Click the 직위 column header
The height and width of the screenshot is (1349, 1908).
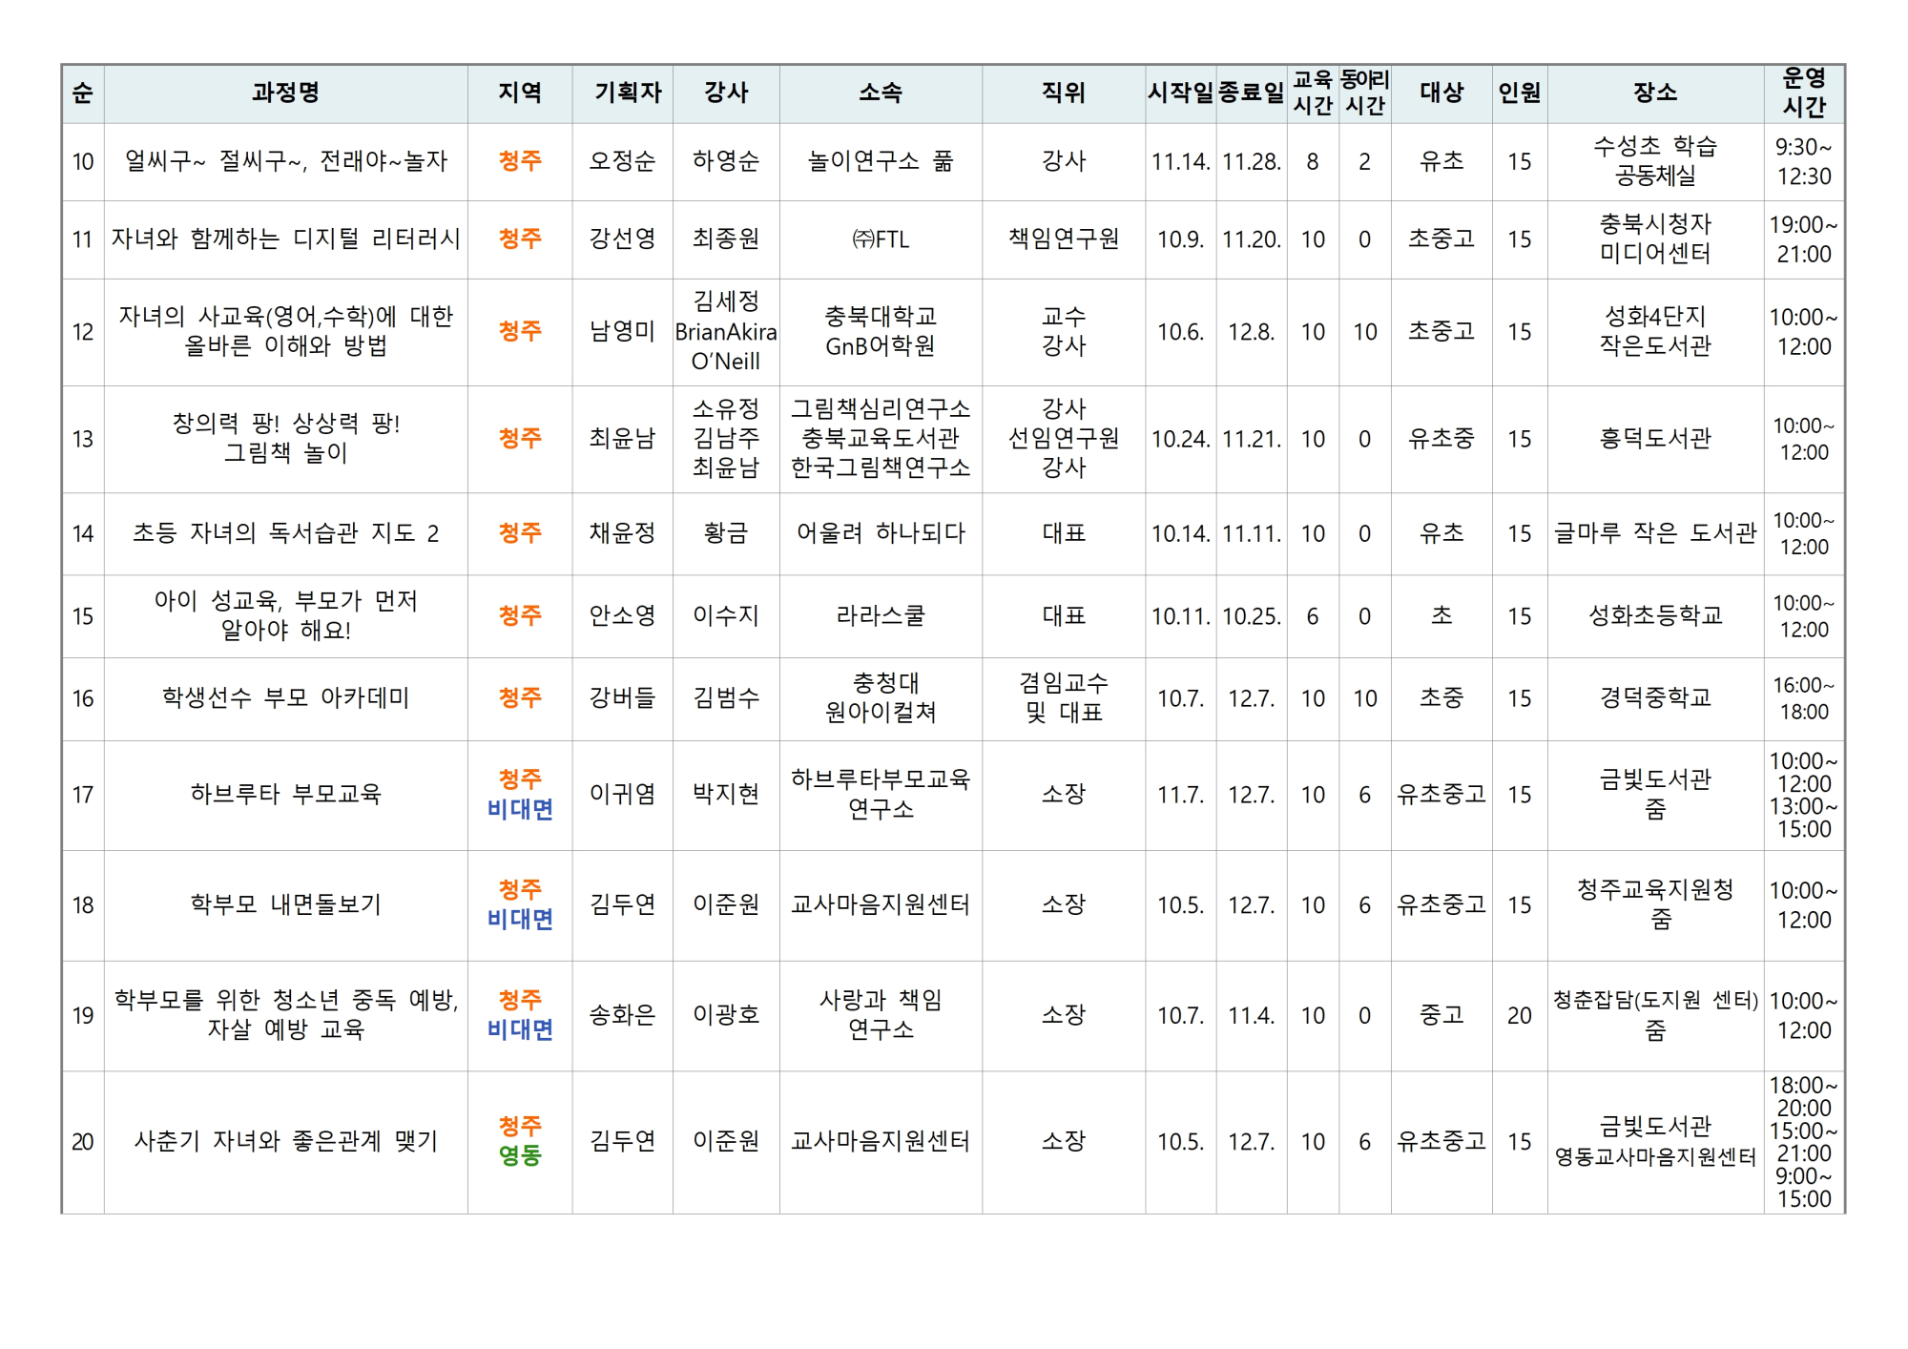click(x=1064, y=93)
